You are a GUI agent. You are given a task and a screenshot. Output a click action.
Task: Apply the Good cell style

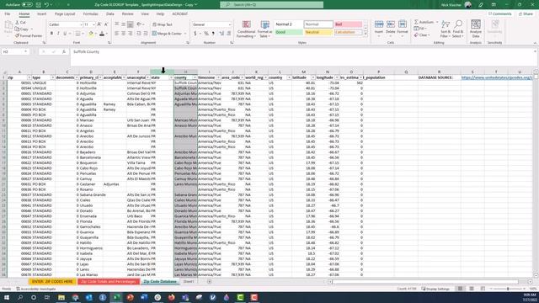click(288, 32)
